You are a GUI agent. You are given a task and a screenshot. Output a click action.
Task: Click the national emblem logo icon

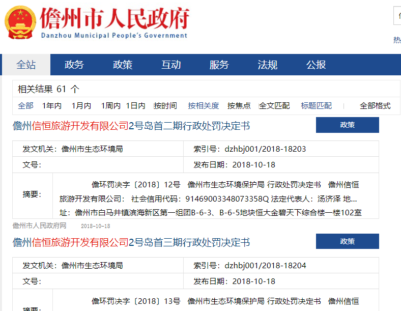(20, 23)
